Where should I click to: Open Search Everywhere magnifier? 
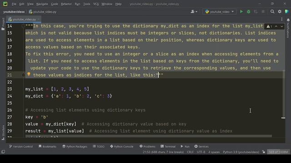[272, 12]
